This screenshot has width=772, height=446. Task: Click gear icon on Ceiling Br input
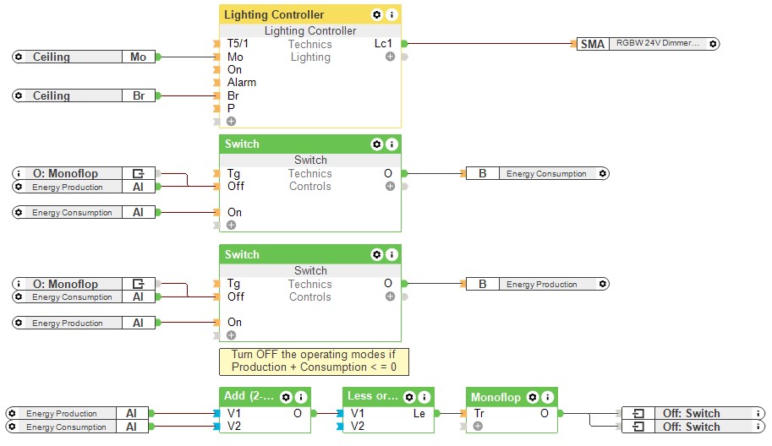[x=19, y=95]
